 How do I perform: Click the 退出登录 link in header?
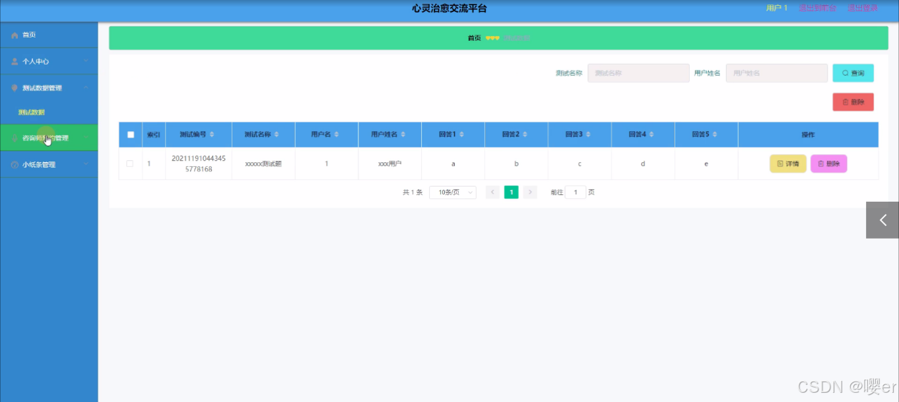(x=863, y=8)
